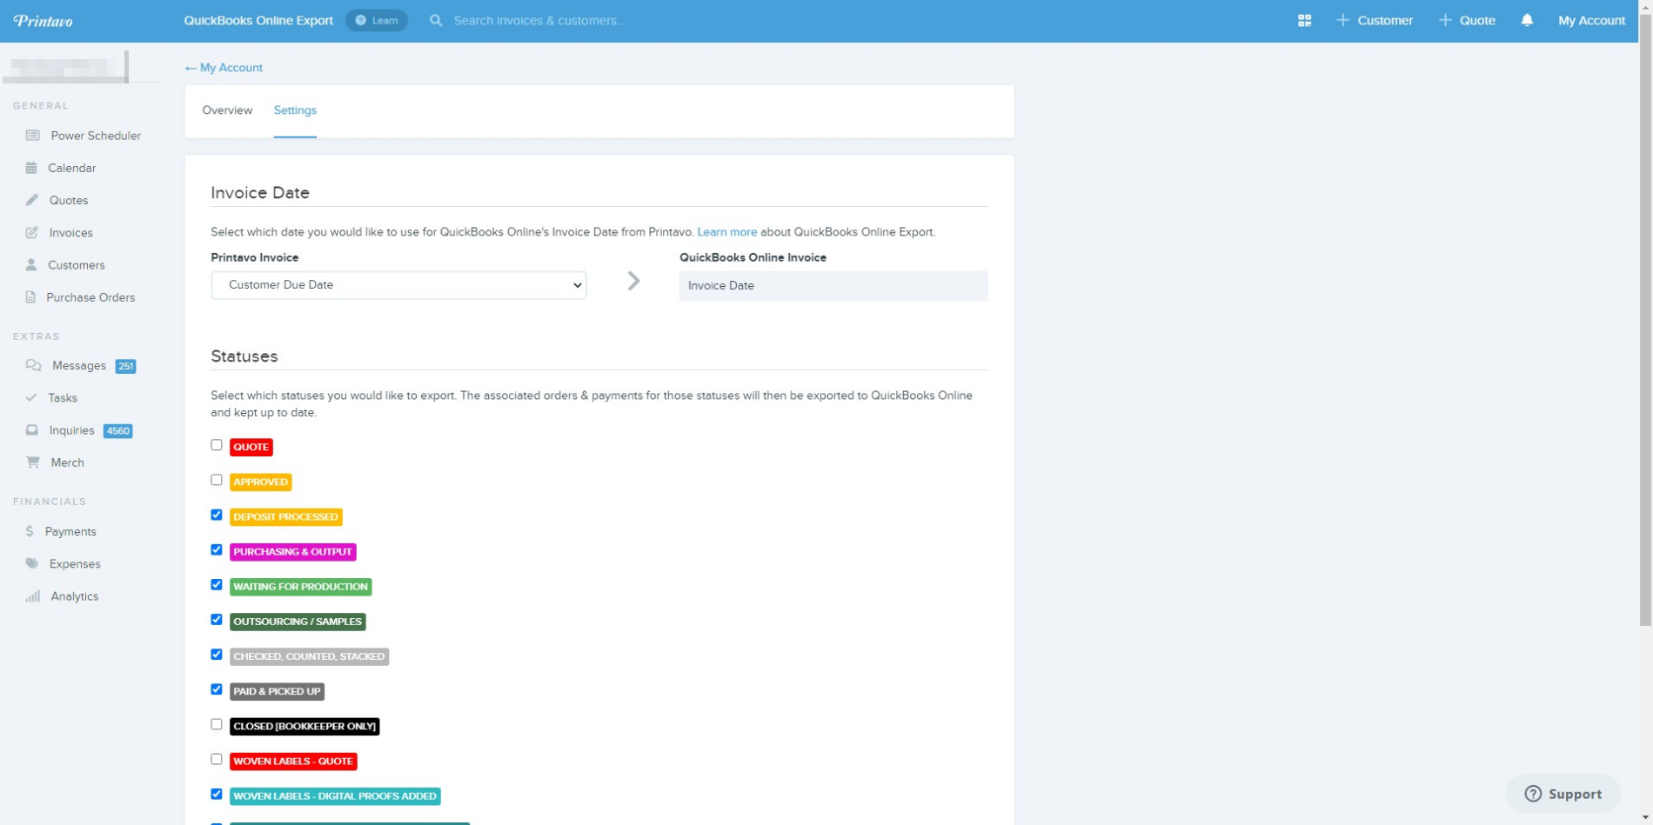
Task: Click the Invoices edit icon
Action: click(x=32, y=232)
